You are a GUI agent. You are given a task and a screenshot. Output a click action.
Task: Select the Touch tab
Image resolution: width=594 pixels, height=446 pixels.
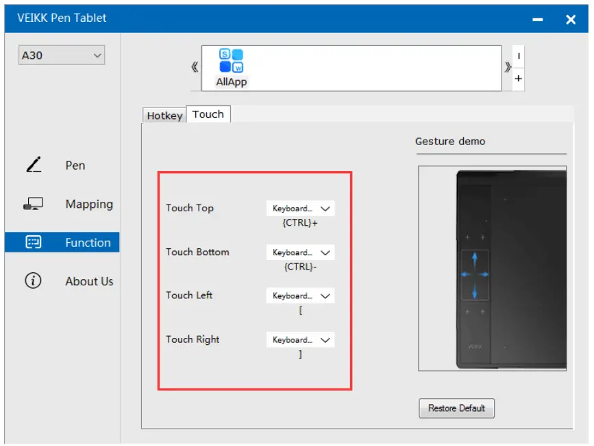tap(208, 114)
